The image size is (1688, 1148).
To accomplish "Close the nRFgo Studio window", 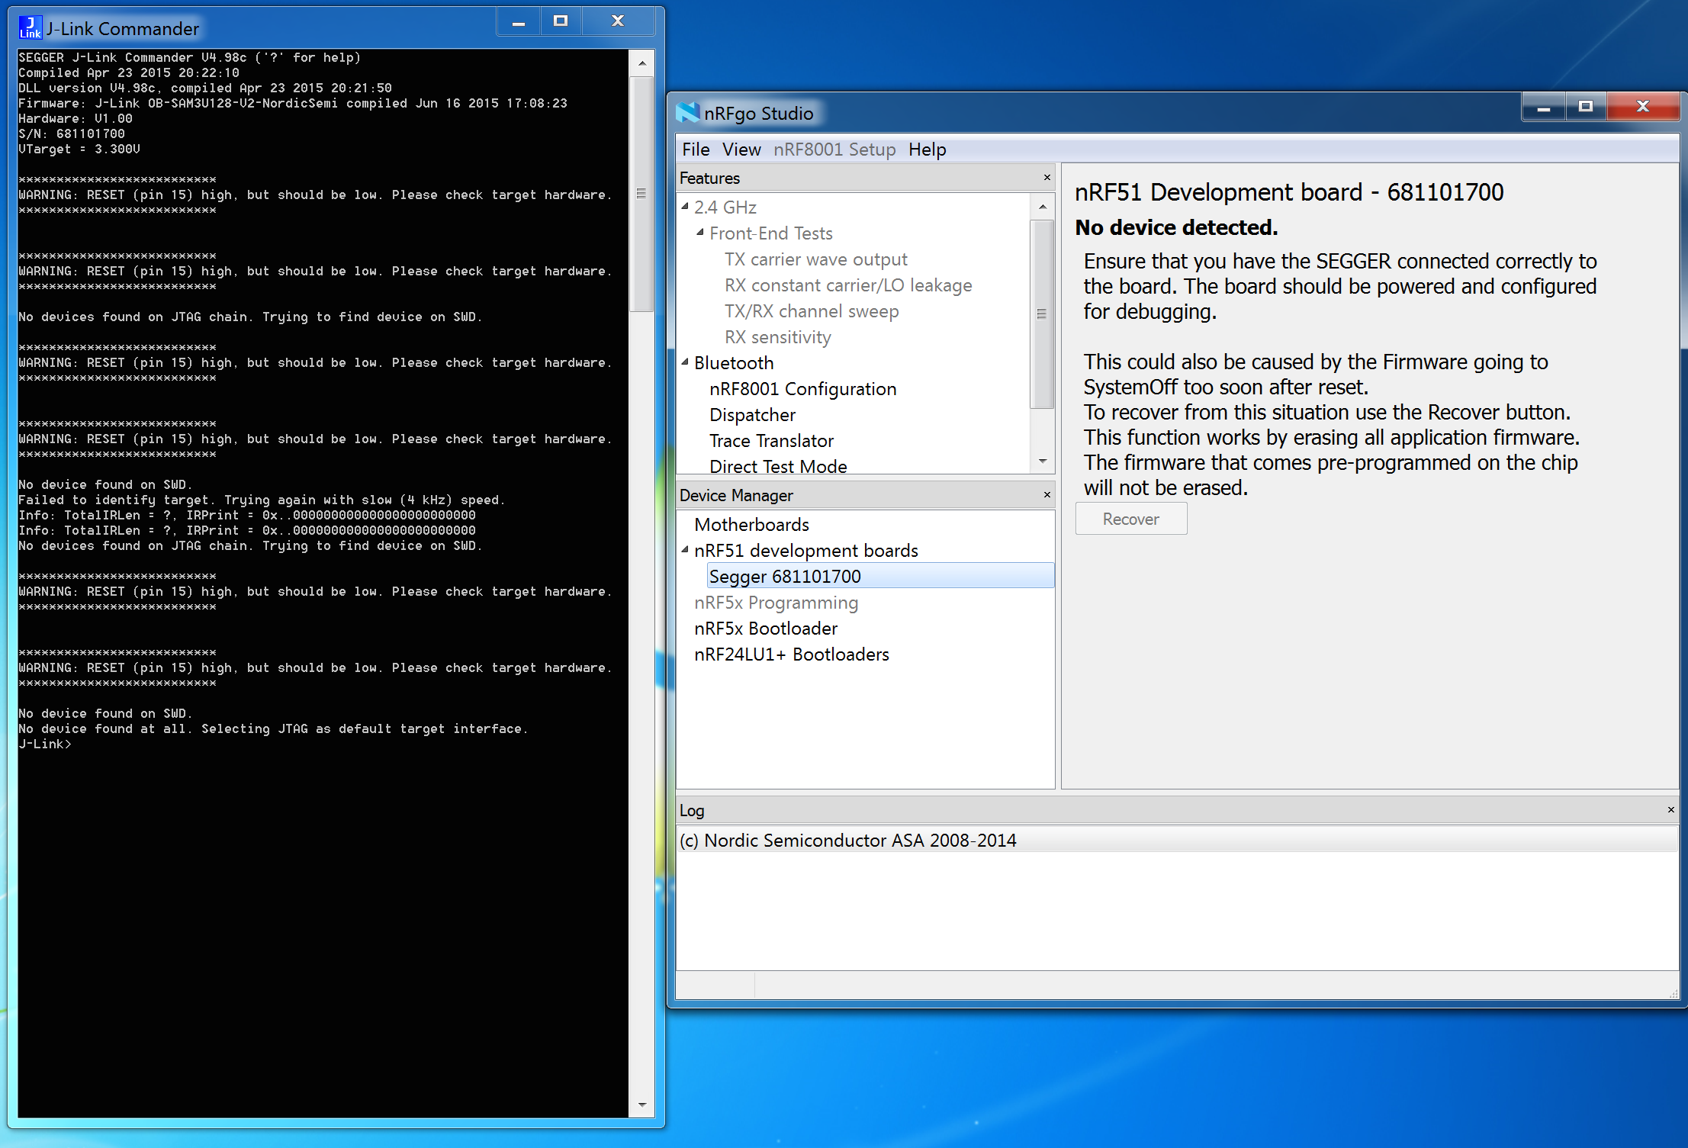I will [x=1643, y=108].
